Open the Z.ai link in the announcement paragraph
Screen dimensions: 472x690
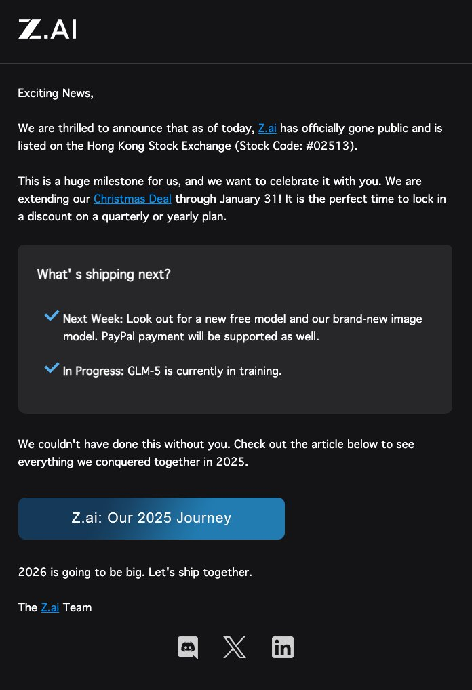(x=267, y=128)
